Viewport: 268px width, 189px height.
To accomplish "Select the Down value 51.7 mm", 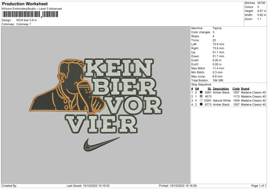I will click(218, 56).
